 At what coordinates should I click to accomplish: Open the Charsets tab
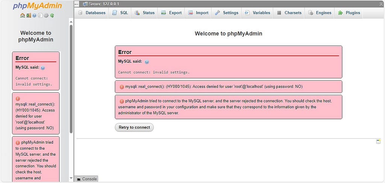(x=289, y=13)
